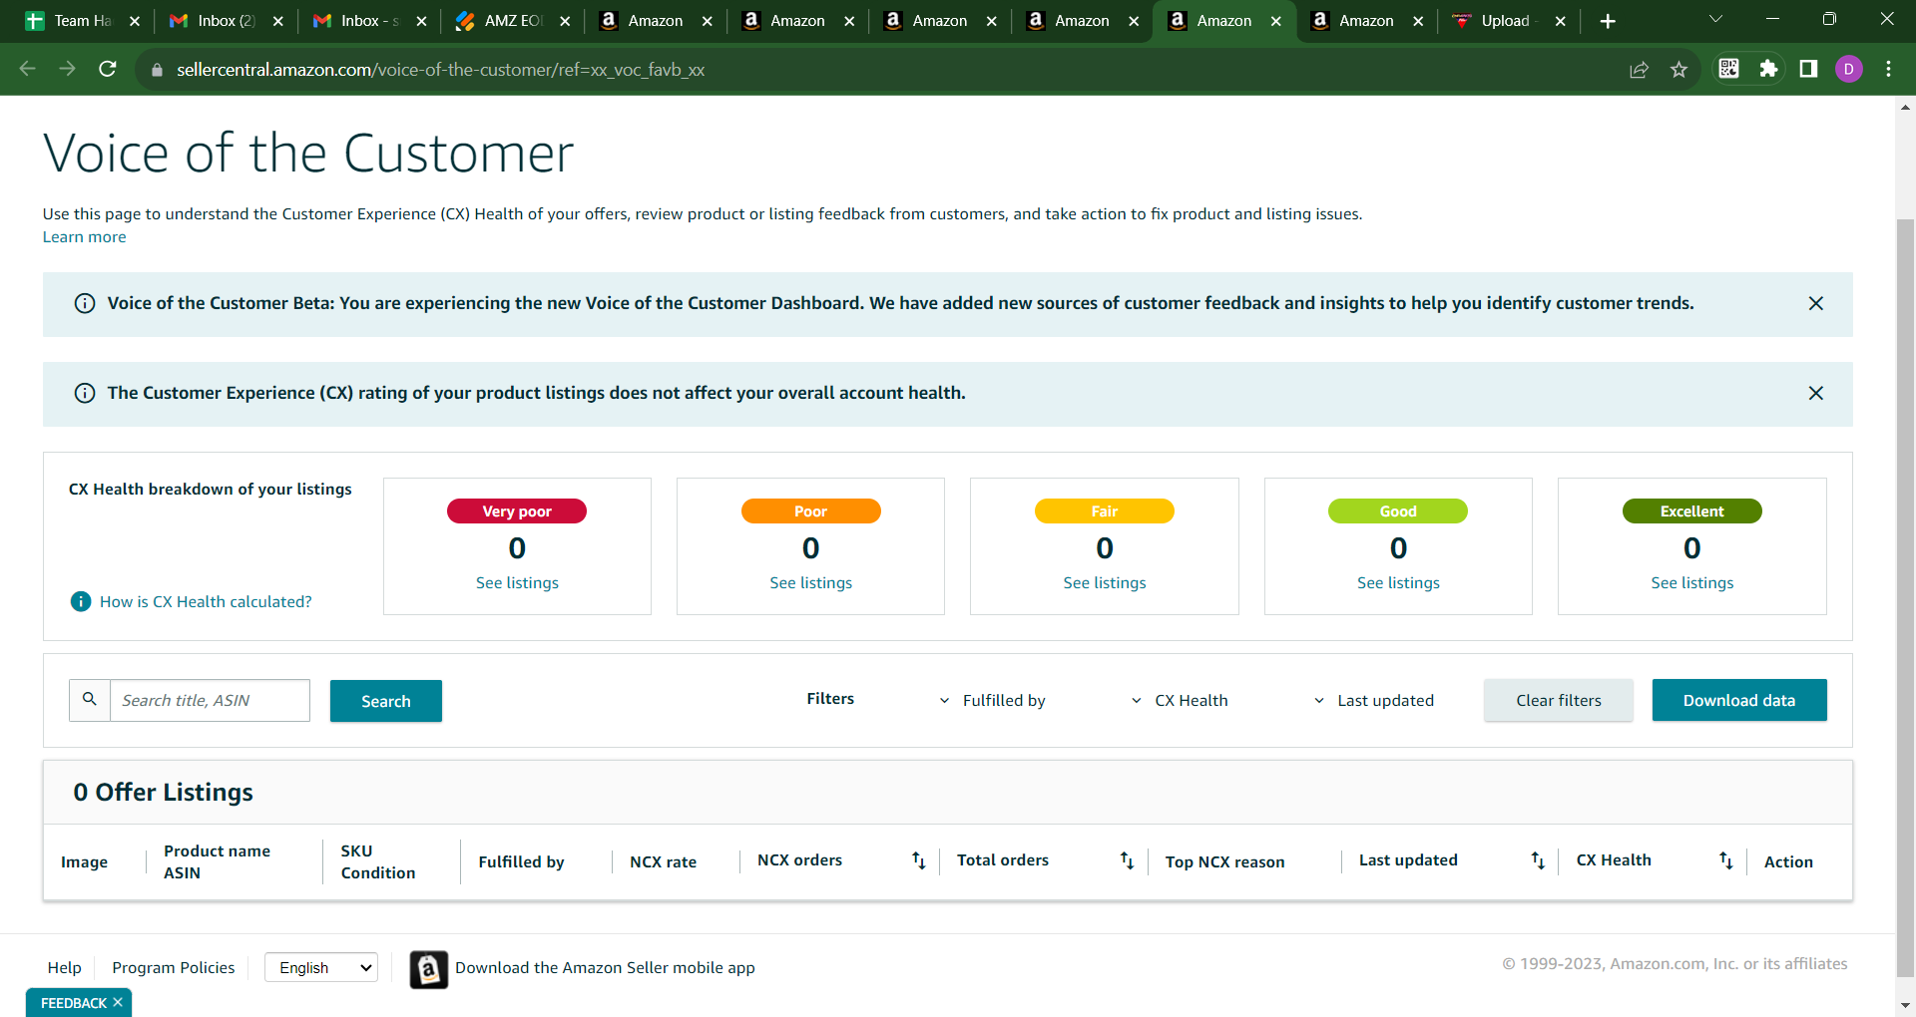Open the English language selector
The image size is (1916, 1017).
pos(321,967)
